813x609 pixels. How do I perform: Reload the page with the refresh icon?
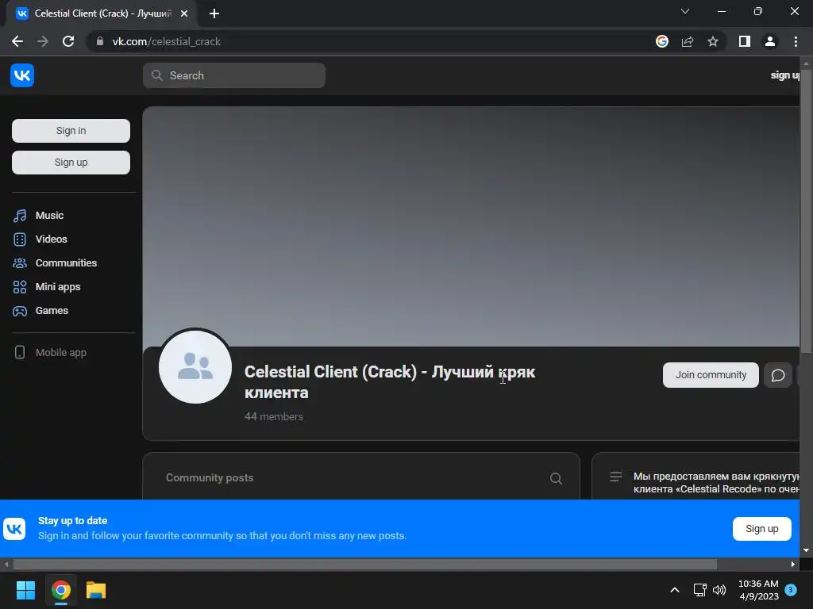[x=68, y=41]
